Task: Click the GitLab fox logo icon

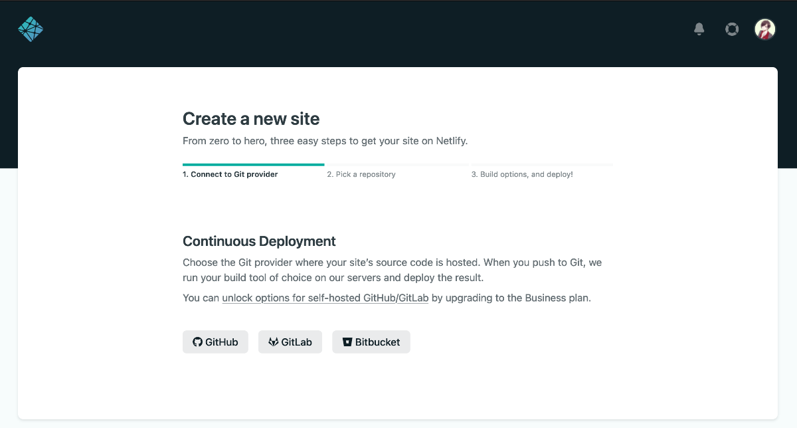Action: point(274,342)
